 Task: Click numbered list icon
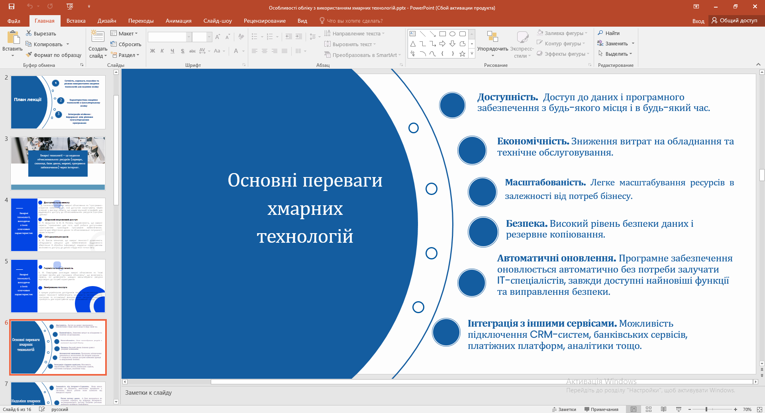pos(270,37)
